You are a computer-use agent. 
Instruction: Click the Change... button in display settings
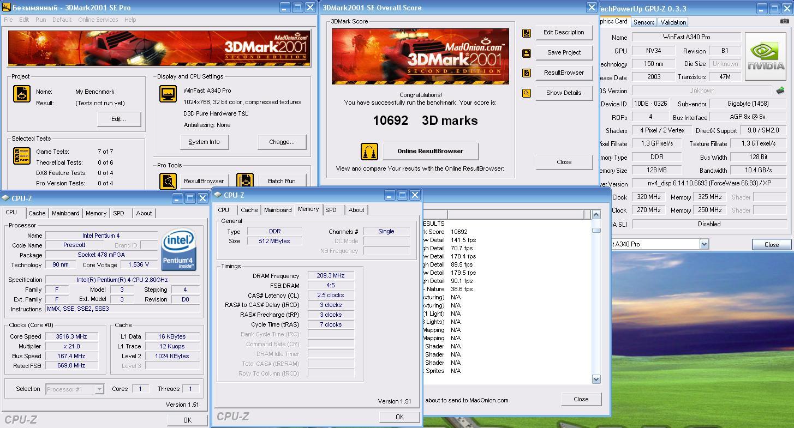(282, 142)
